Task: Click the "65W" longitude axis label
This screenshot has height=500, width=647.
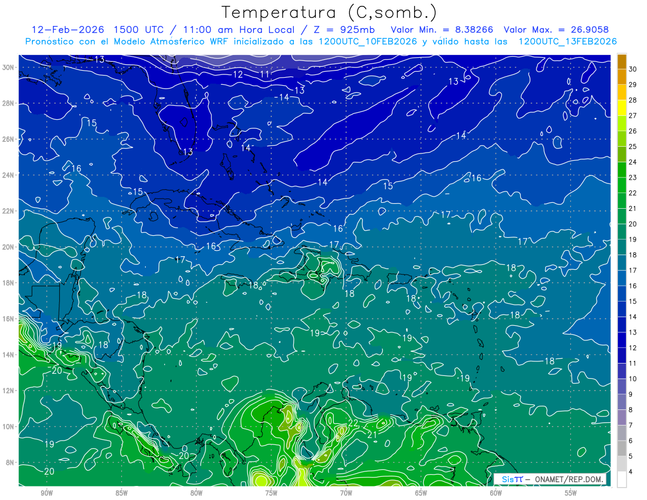Action: click(x=421, y=493)
